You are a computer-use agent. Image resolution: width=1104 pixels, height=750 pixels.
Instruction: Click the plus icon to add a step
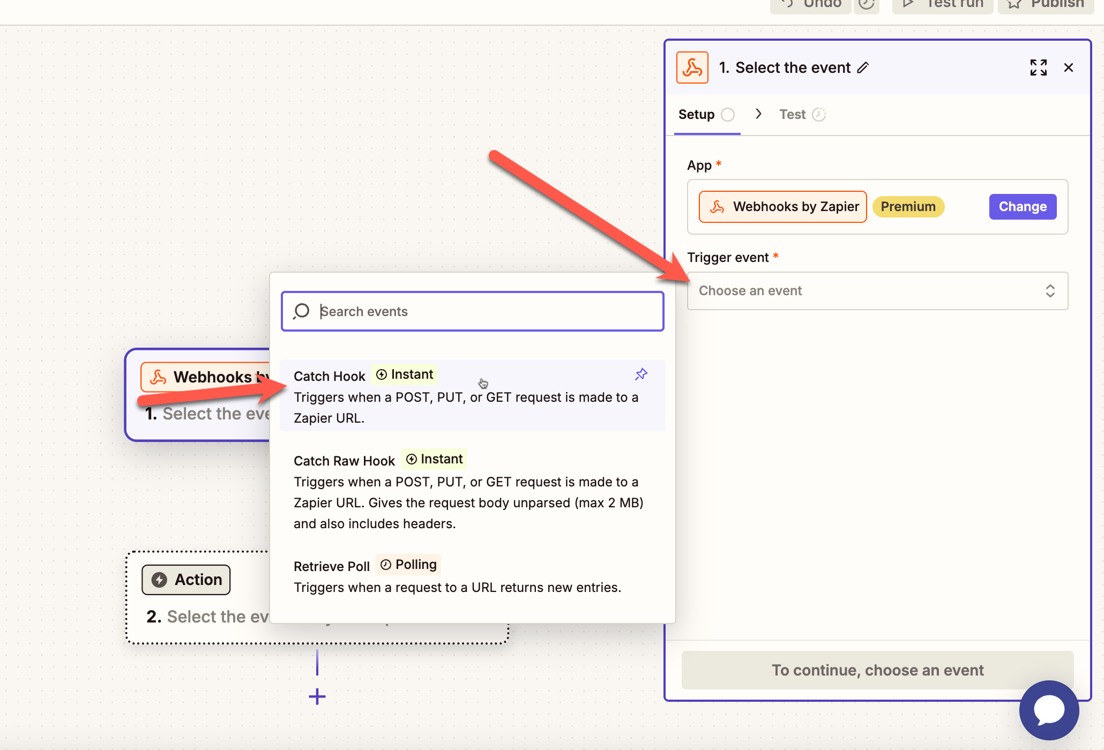pos(317,696)
